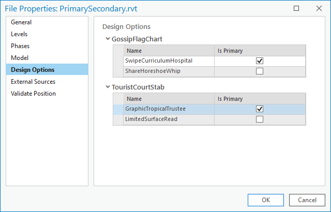Viewport: 331px width, 212px height.
Task: Switch to the Levels tab
Action: click(x=20, y=34)
